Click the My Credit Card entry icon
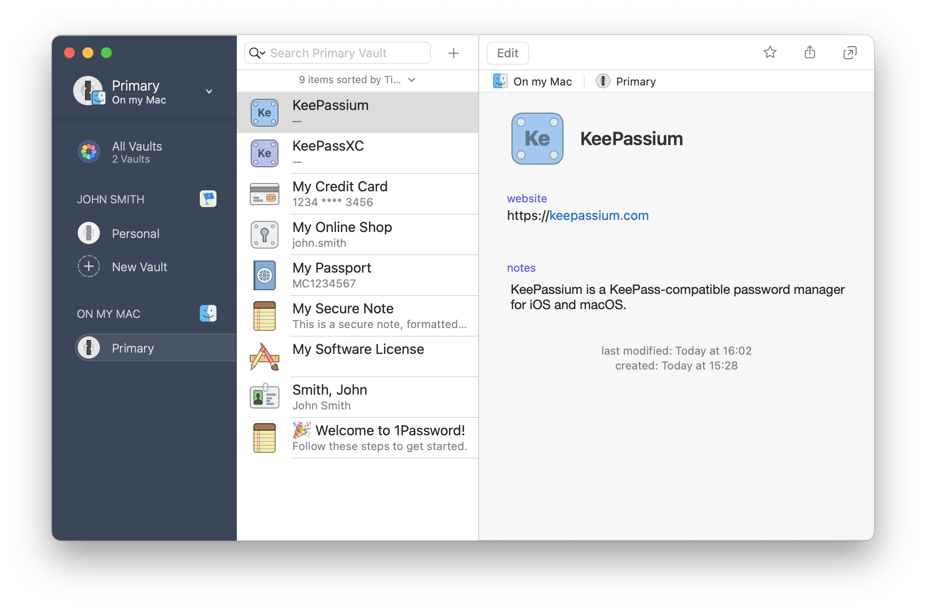This screenshot has width=926, height=609. (x=265, y=193)
